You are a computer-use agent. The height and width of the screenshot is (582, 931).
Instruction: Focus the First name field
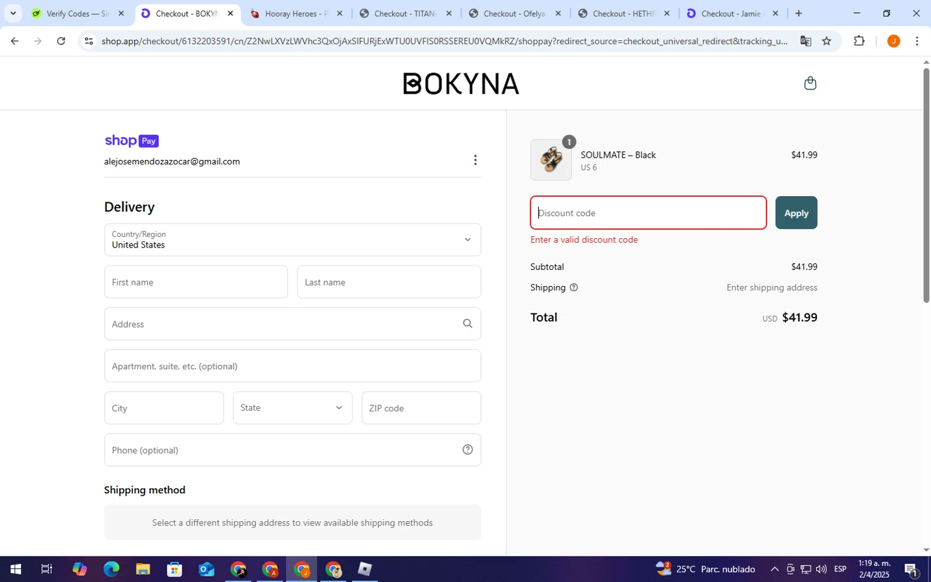coord(196,282)
